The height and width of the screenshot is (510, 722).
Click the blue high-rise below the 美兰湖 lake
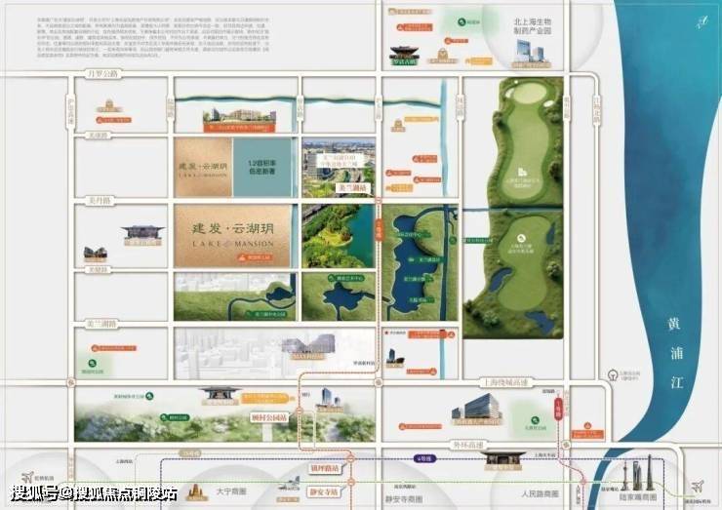394,357
